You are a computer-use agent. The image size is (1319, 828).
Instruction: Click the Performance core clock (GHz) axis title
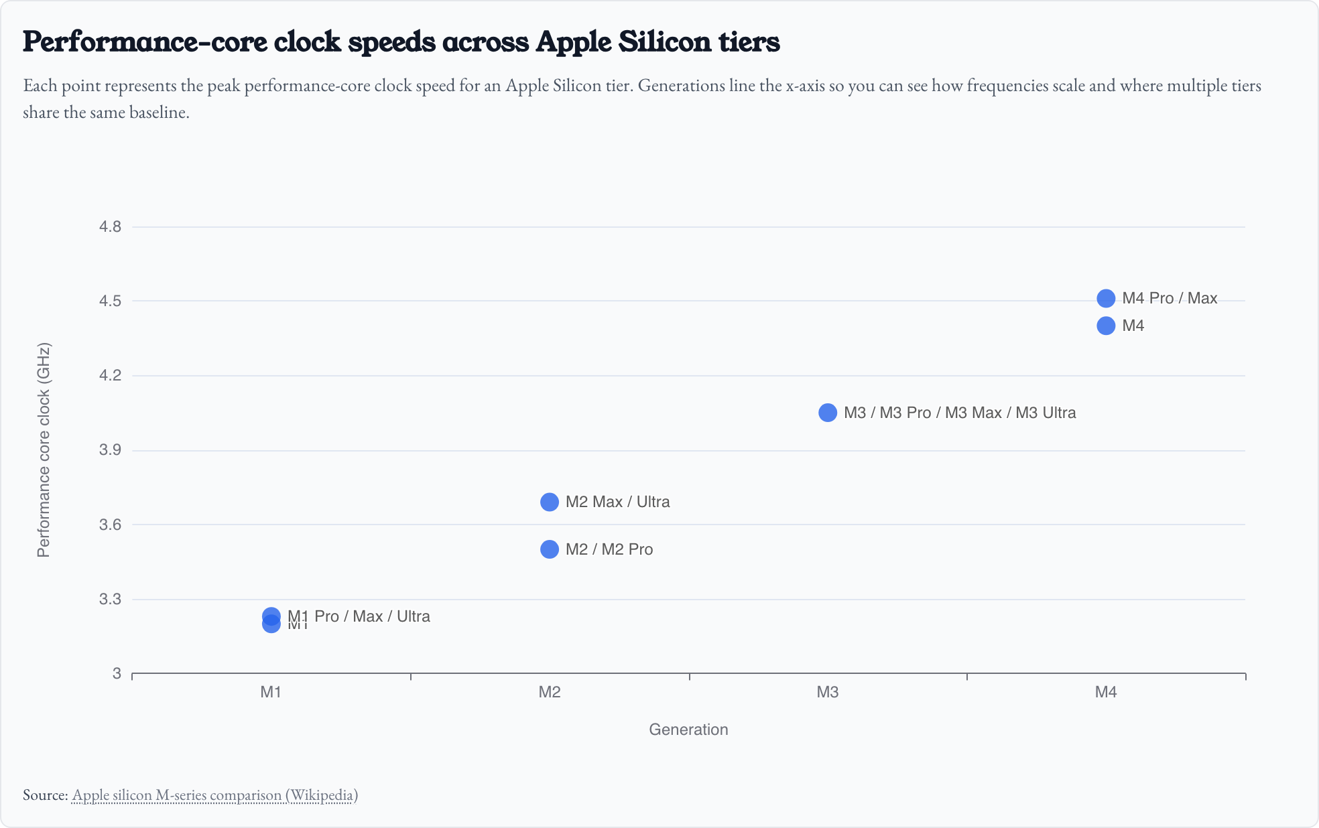tap(44, 450)
